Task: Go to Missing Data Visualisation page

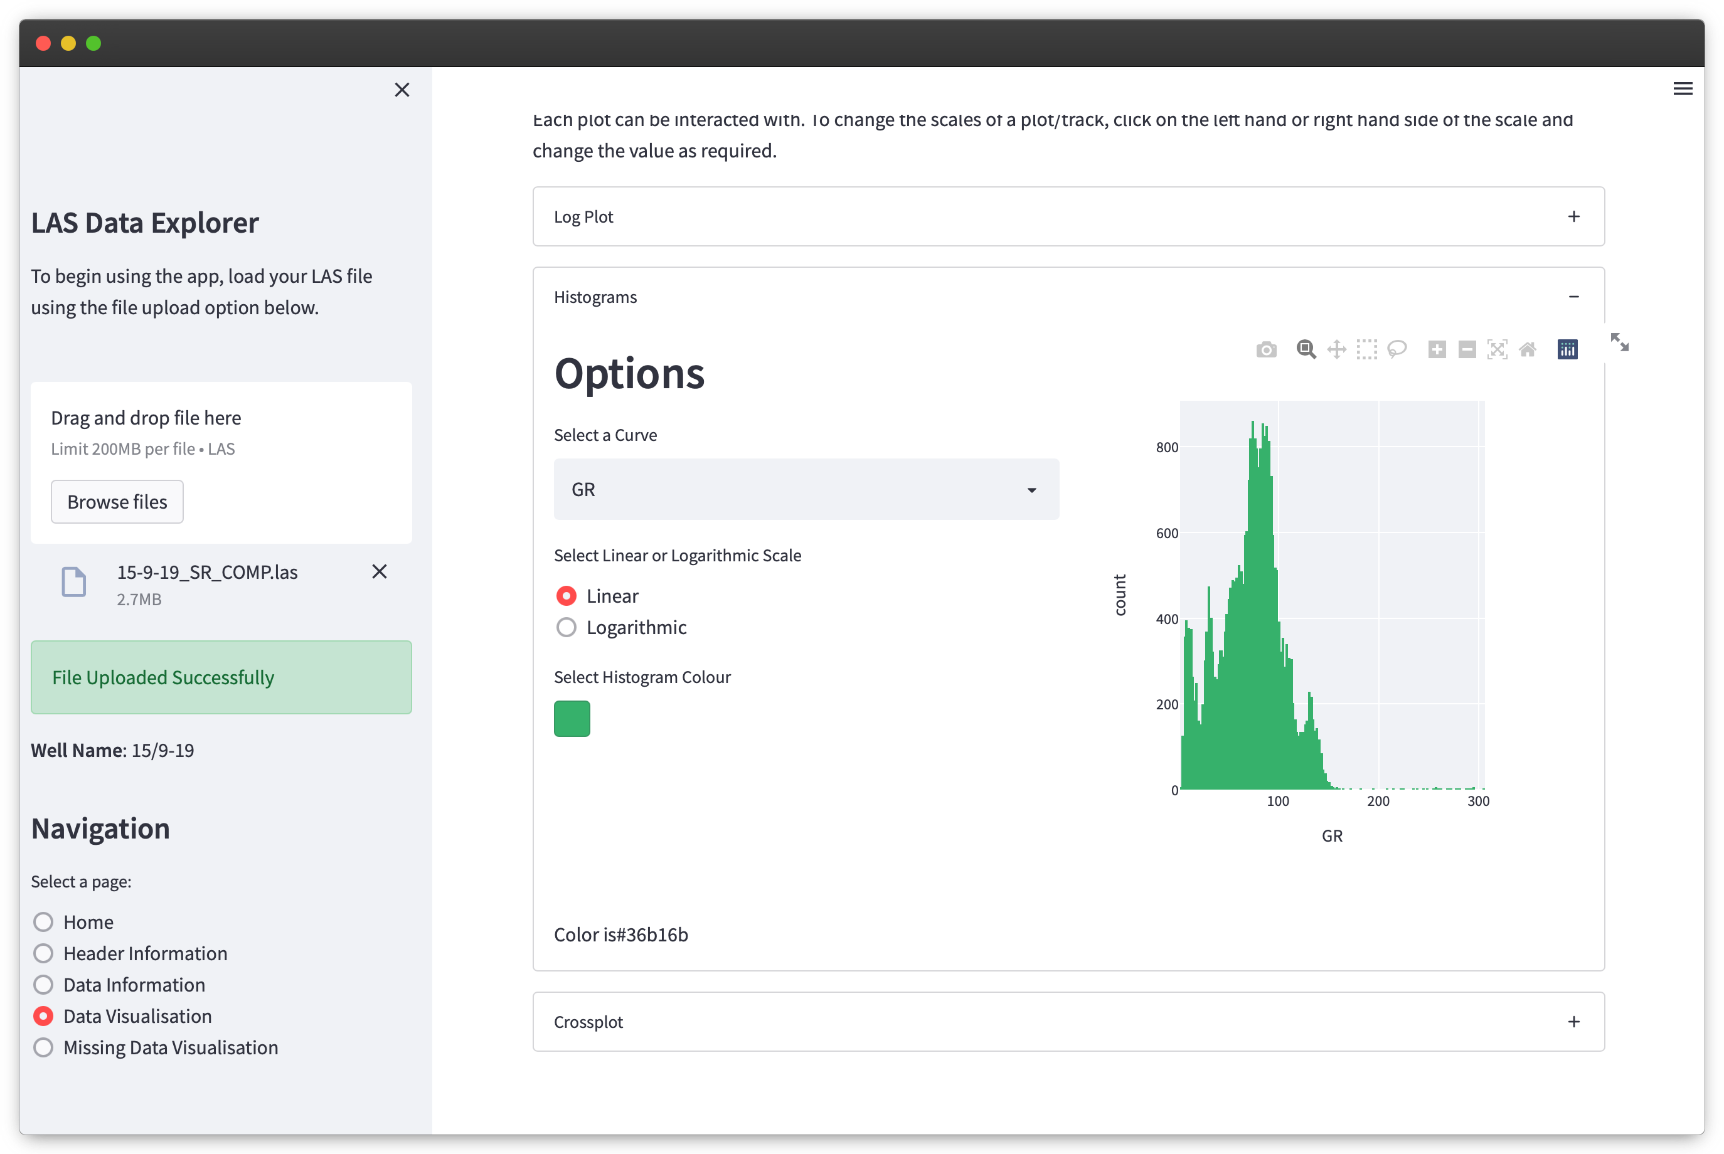Action: coord(43,1047)
